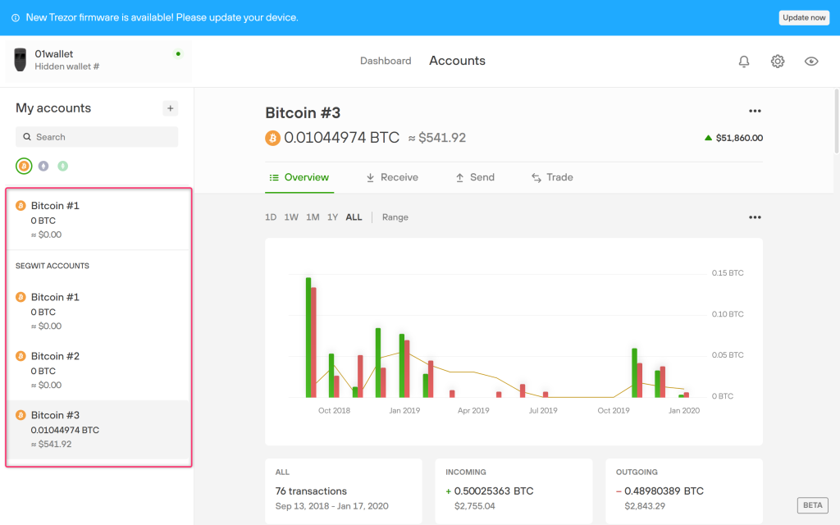
Task: Select the Bitcoin #2 account
Action: pyautogui.click(x=98, y=370)
